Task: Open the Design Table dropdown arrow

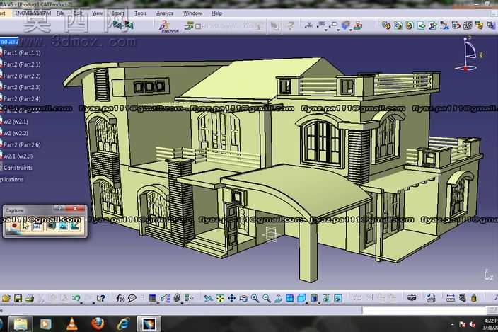Action: click(158, 302)
